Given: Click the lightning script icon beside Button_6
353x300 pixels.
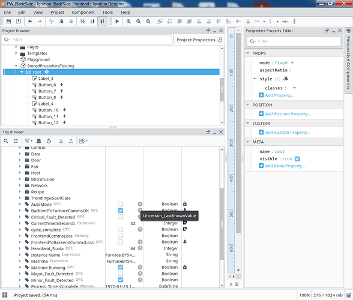Looking at the screenshot, I should pyautogui.click(x=61, y=85).
